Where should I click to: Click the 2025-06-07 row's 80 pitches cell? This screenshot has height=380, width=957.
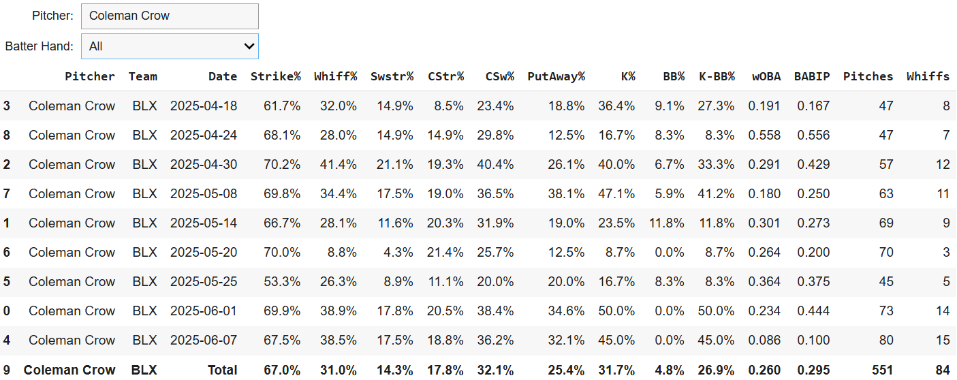click(885, 341)
